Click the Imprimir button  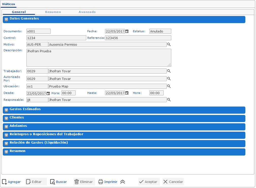click(x=108, y=182)
